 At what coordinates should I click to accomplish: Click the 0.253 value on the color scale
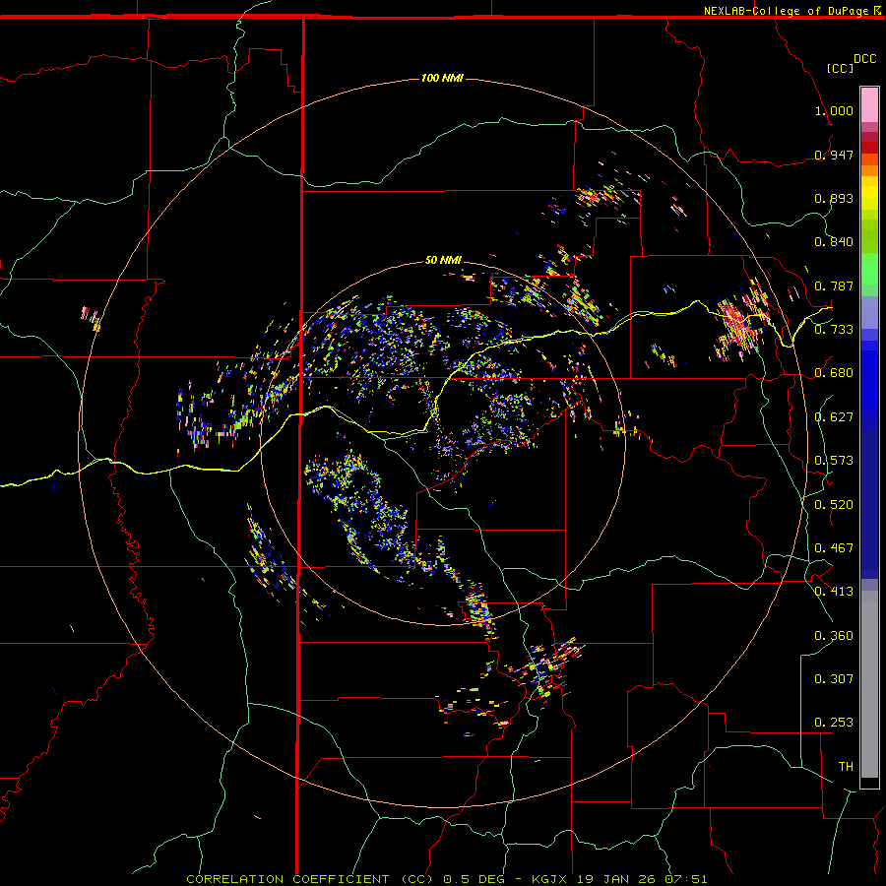pyautogui.click(x=834, y=723)
